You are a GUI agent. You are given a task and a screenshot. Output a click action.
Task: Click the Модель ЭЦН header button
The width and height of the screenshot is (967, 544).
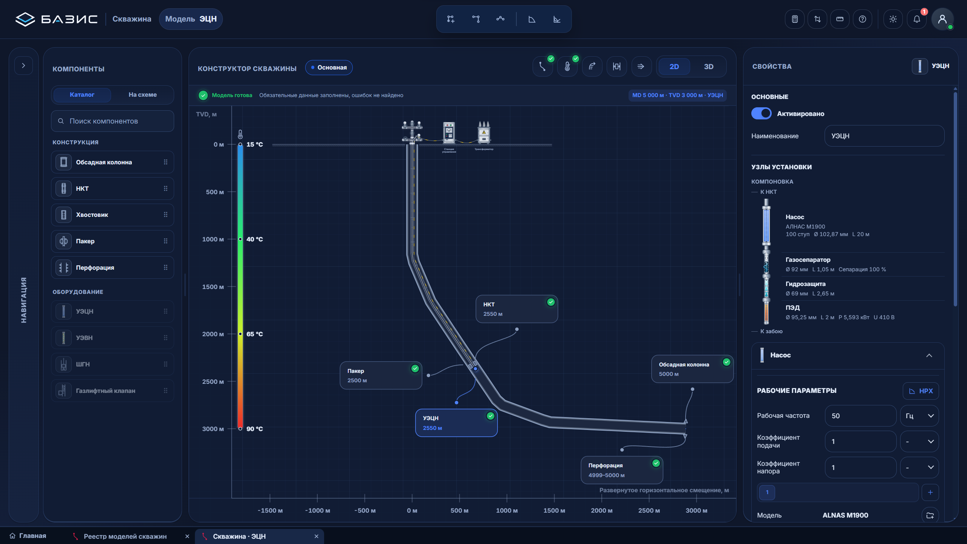click(191, 19)
